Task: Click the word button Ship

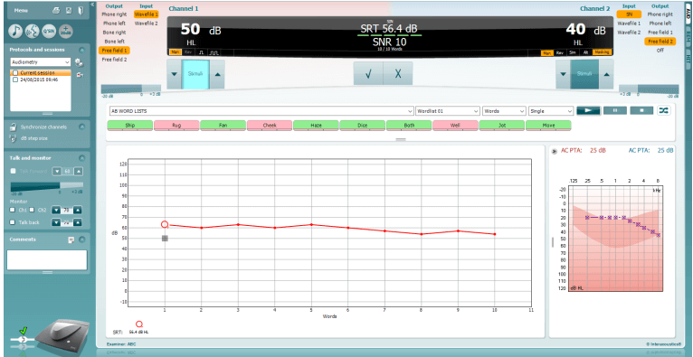Action: (x=130, y=126)
